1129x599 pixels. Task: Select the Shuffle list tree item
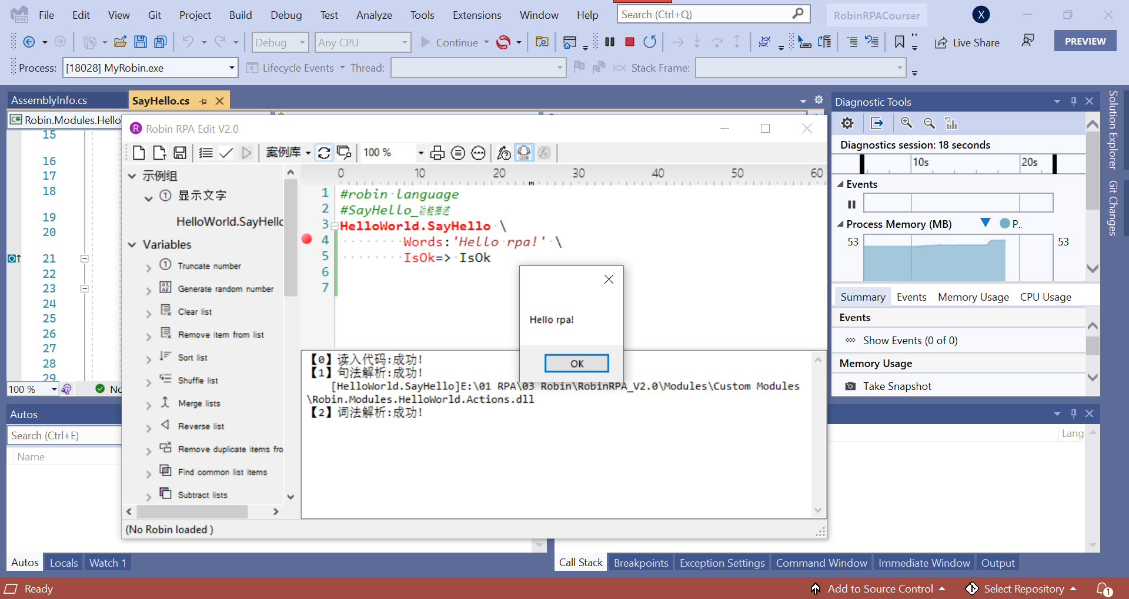click(x=198, y=381)
